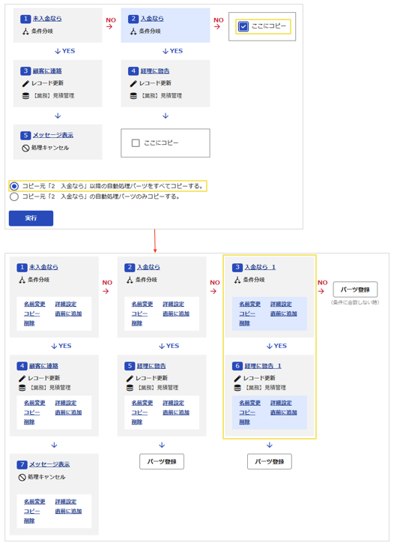Click 直前に追加 in part 6 経理に警告_1
394x543 pixels.
click(x=284, y=412)
